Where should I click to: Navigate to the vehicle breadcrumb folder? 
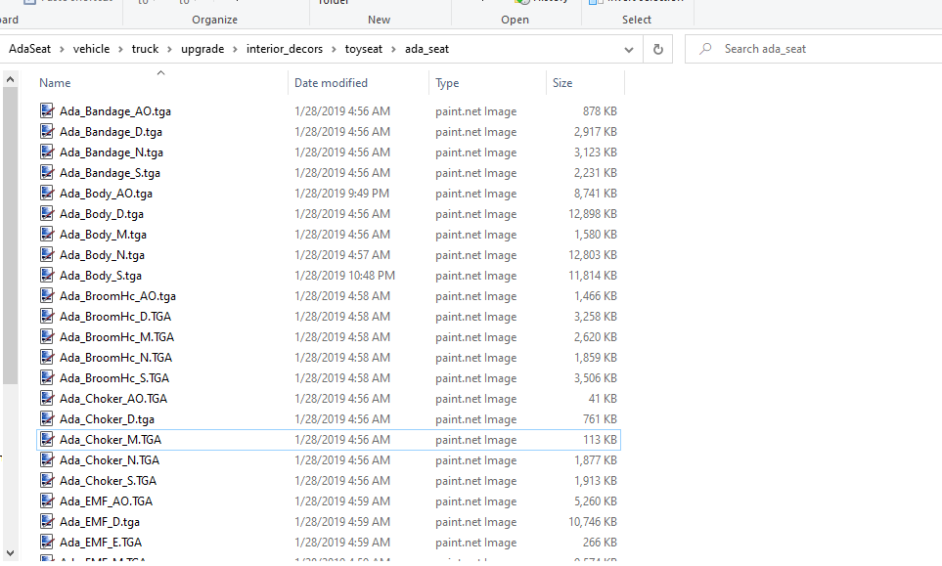tap(91, 49)
